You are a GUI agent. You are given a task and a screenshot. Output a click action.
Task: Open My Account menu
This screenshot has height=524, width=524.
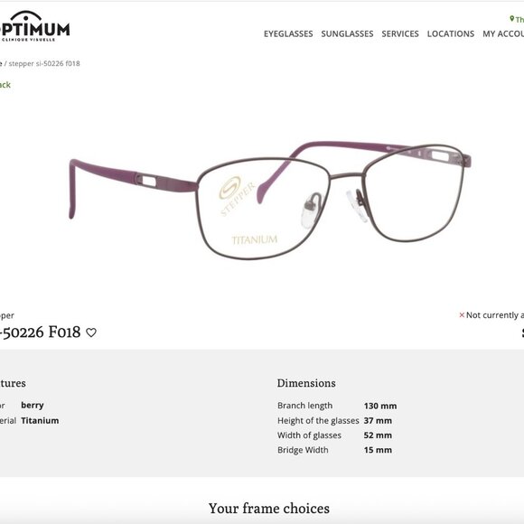coord(503,33)
